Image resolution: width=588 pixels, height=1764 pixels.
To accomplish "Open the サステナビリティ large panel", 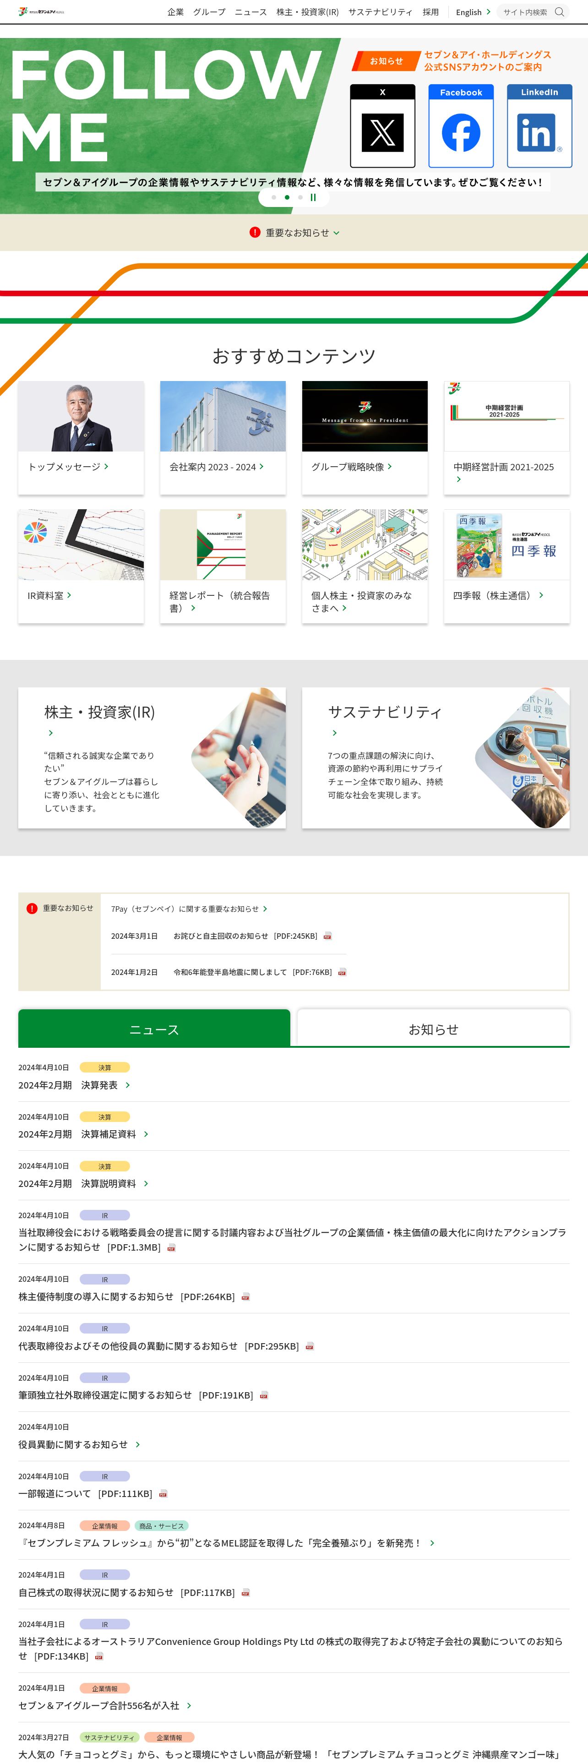I will (x=436, y=758).
